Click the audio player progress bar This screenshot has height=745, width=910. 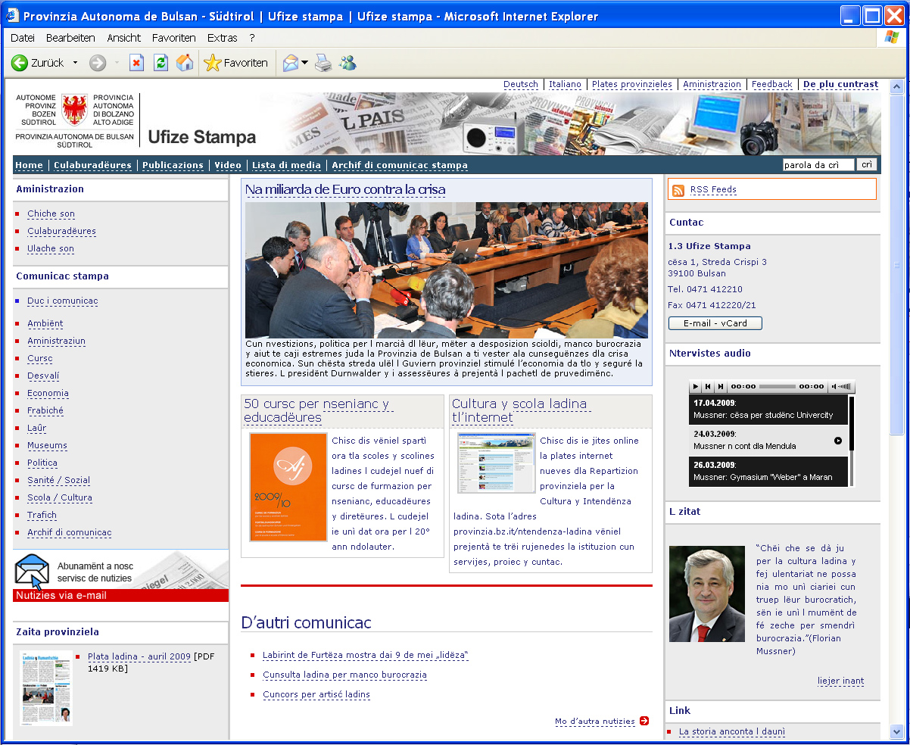tap(777, 387)
